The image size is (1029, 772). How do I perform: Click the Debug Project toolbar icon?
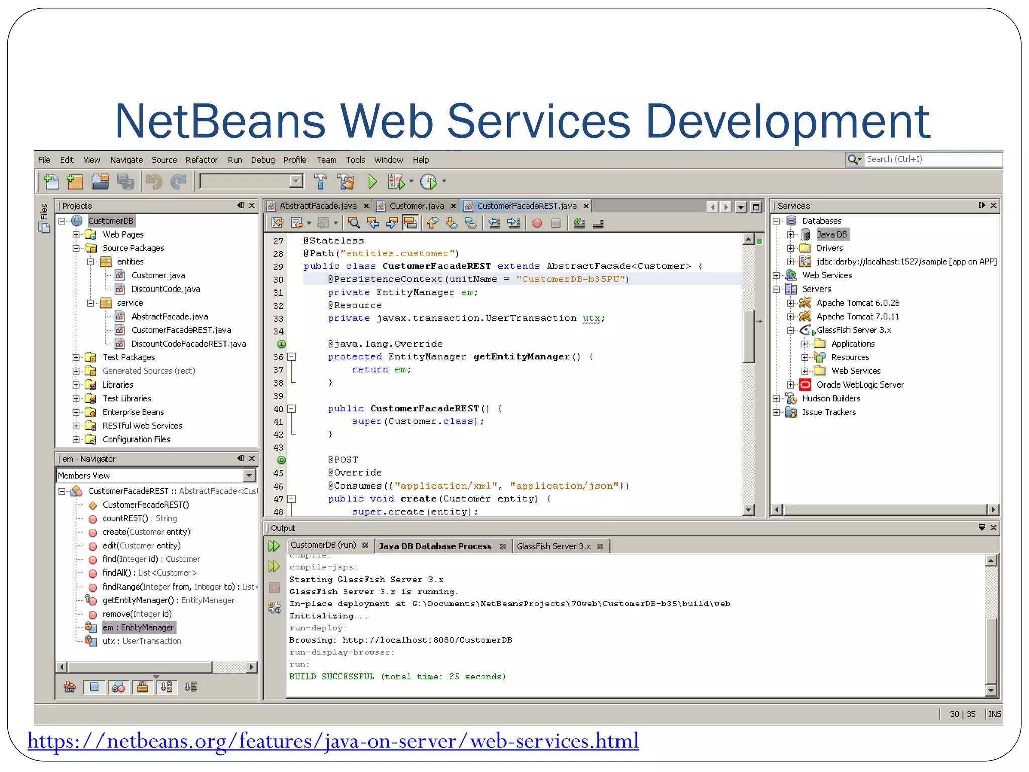point(396,181)
